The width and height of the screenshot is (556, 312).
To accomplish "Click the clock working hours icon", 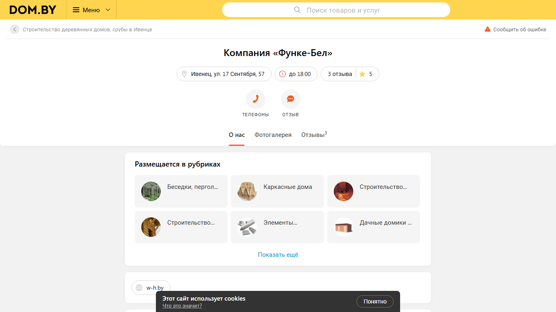I will tap(282, 74).
